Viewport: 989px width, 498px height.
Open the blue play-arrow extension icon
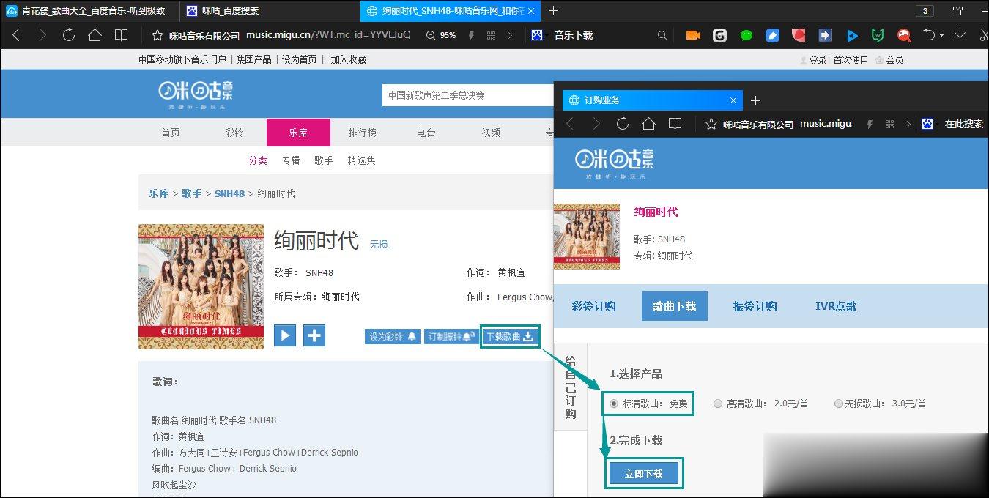[x=851, y=35]
